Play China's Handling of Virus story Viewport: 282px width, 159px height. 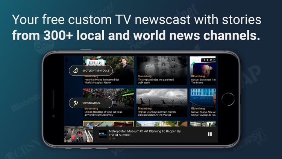pyautogui.click(x=108, y=103)
